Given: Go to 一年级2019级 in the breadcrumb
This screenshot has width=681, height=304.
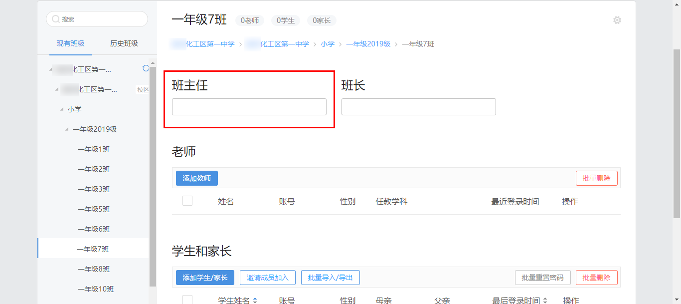Looking at the screenshot, I should point(368,44).
